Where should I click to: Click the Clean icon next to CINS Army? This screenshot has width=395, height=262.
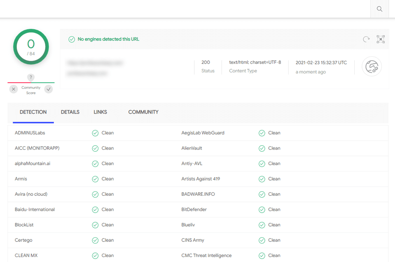(x=262, y=240)
